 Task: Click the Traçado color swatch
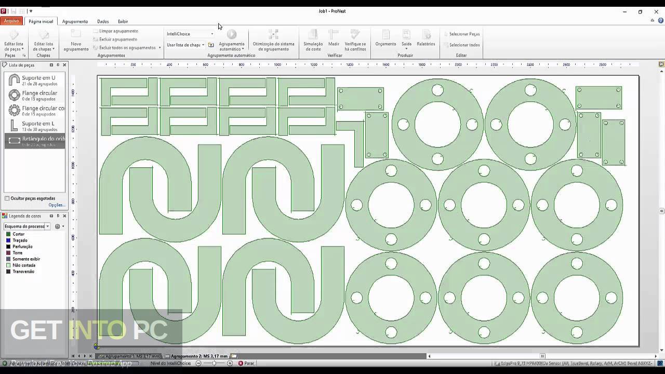8,241
